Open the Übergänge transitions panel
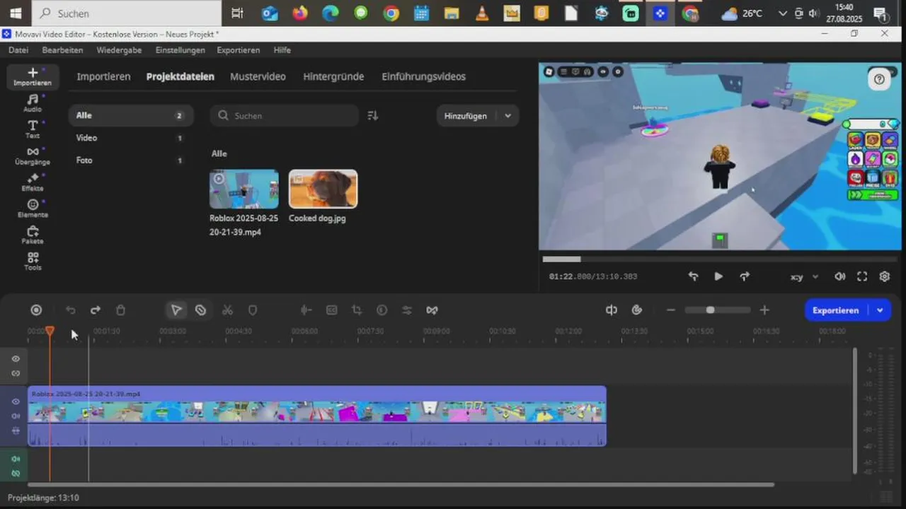The width and height of the screenshot is (906, 509). click(33, 156)
